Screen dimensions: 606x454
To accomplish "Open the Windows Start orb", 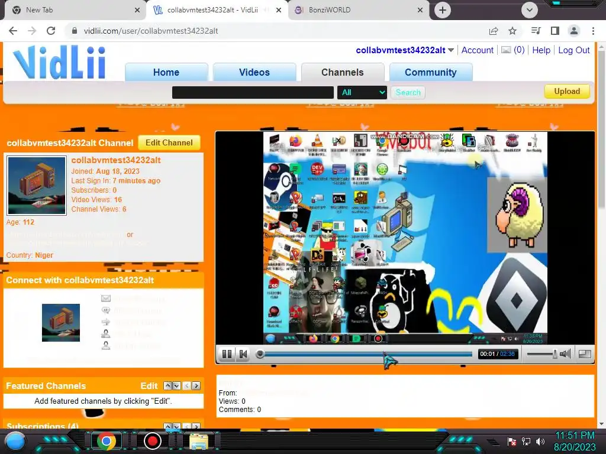I will click(x=15, y=442).
